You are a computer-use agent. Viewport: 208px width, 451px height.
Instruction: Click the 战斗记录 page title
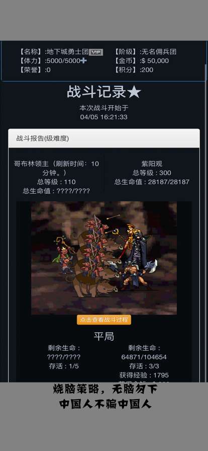[97, 92]
